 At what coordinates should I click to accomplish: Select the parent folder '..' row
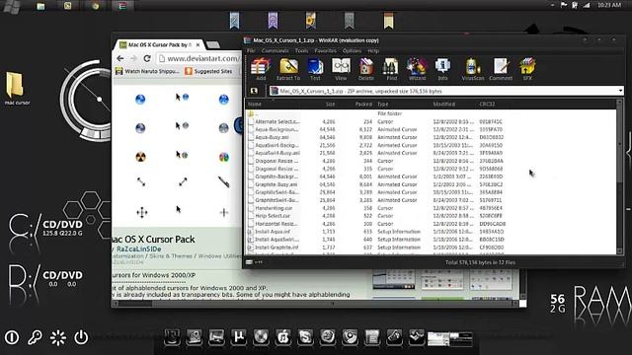point(432,114)
